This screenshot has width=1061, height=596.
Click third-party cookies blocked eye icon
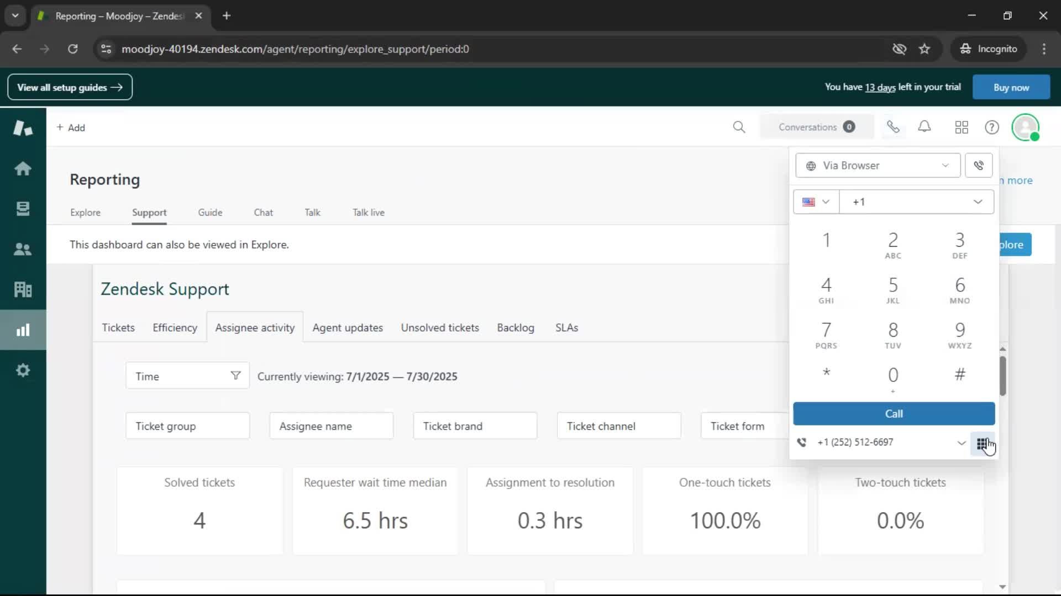899,49
